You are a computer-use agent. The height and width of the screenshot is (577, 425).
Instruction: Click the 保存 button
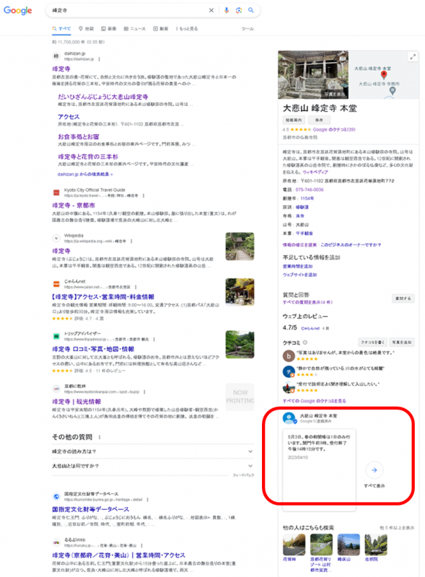319,120
